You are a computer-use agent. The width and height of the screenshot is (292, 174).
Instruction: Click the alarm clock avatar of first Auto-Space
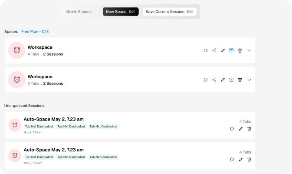pos(15,125)
